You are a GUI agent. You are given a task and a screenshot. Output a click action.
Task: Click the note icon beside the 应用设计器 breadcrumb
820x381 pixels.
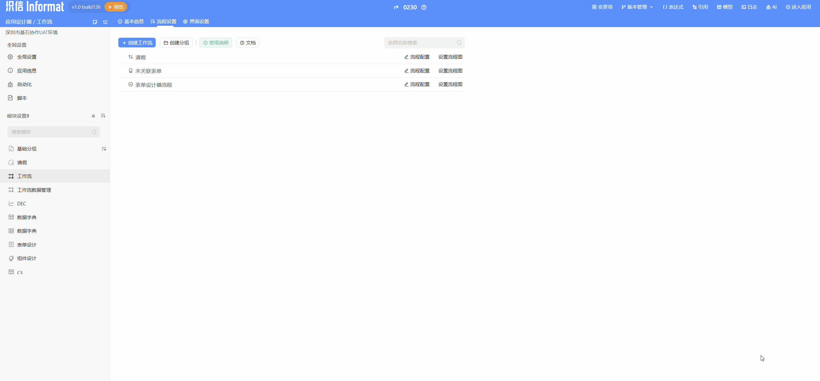[x=95, y=22]
